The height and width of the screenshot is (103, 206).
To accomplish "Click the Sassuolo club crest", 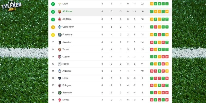I will click(60, 93).
